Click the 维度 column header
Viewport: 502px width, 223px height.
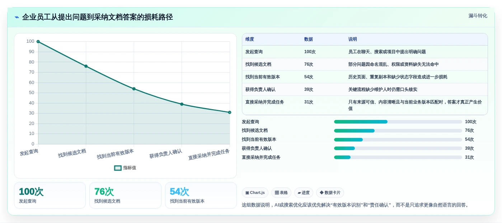250,40
